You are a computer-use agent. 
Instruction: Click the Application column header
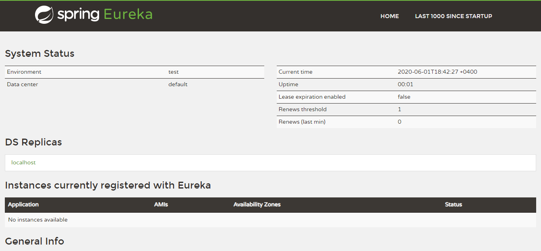23,204
